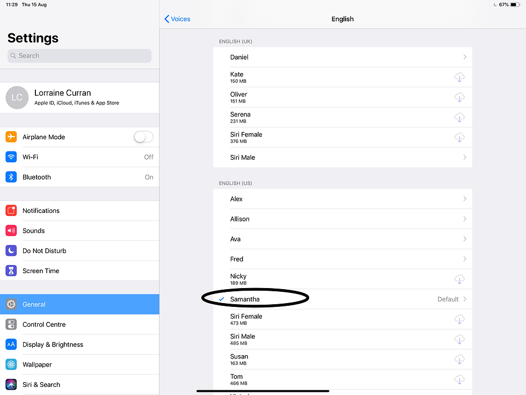526x395 pixels.
Task: Download the Susan voice via cloud icon
Action: point(459,360)
